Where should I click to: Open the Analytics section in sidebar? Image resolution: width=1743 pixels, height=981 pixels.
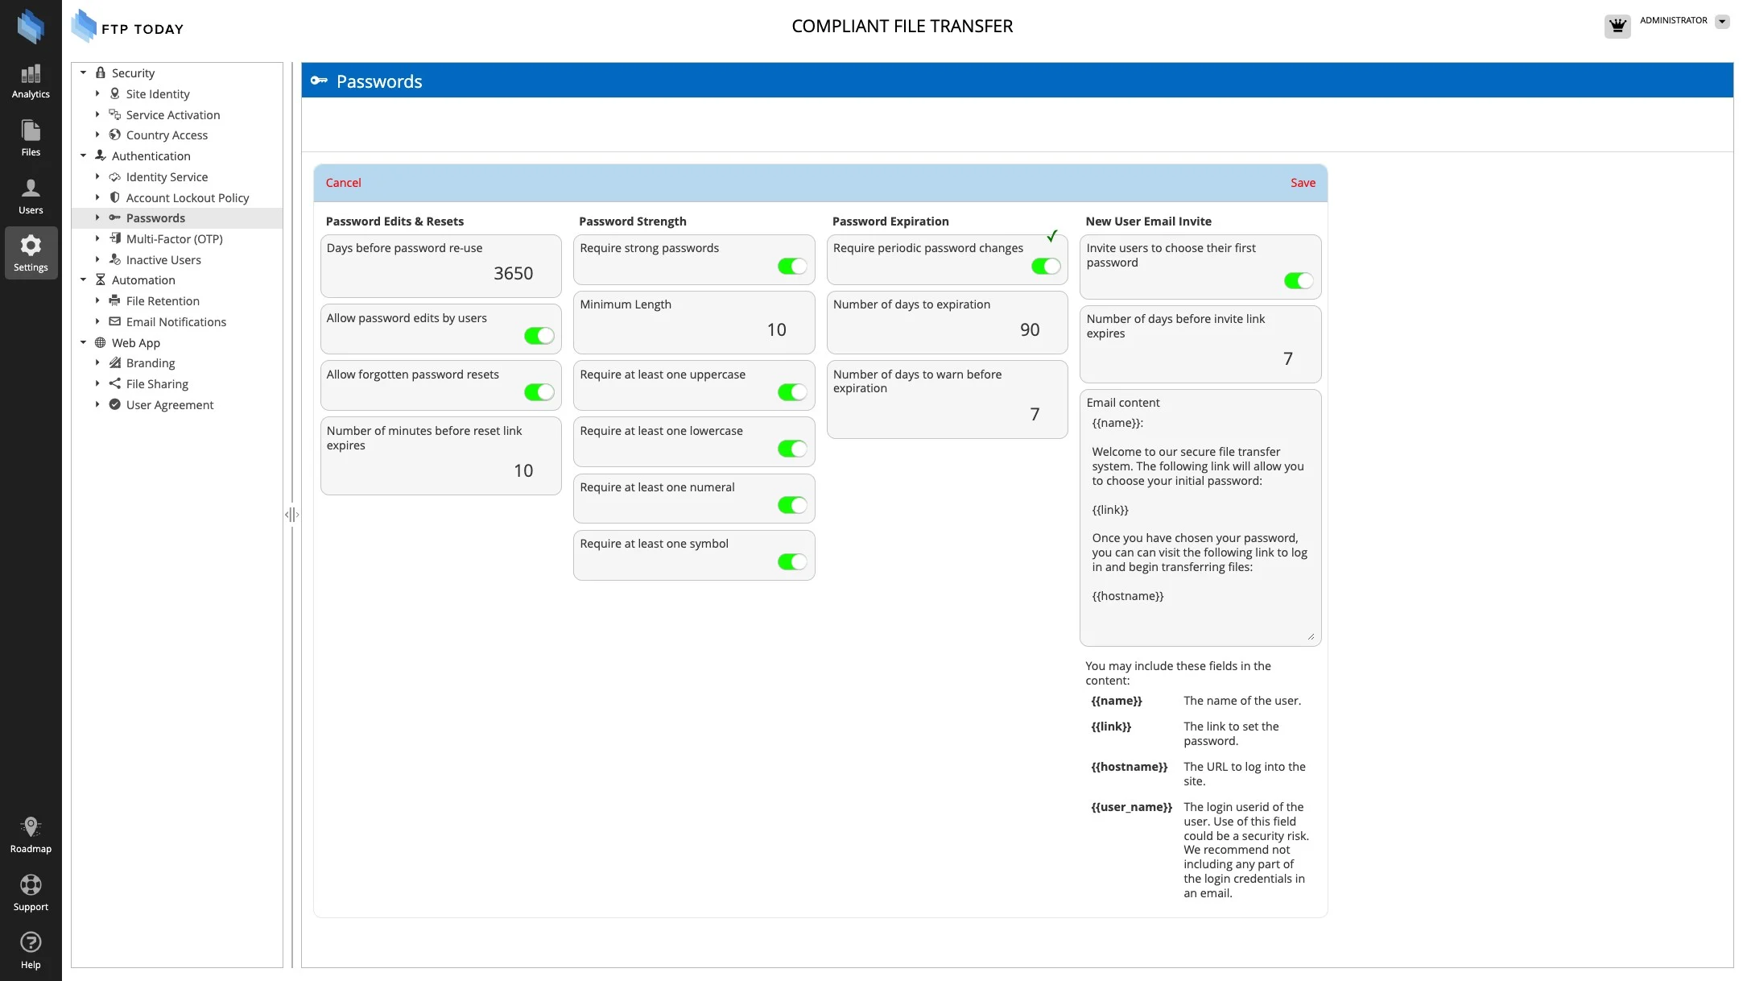pyautogui.click(x=31, y=81)
